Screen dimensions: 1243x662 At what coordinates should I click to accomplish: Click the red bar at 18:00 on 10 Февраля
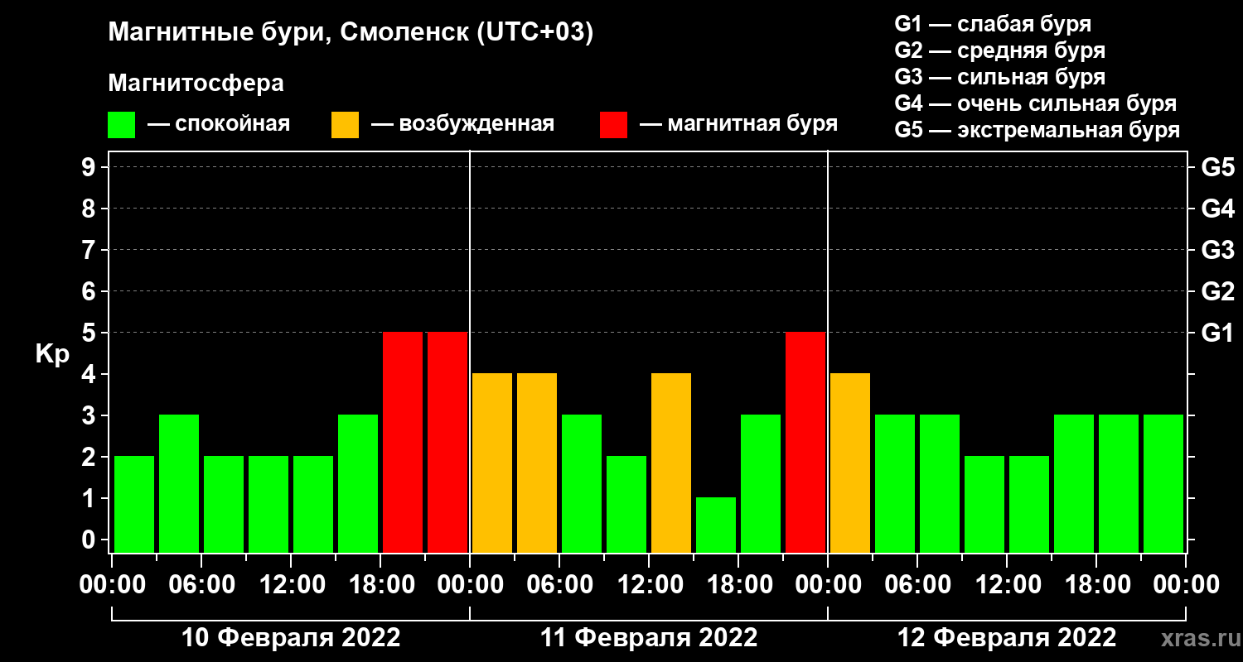click(x=403, y=442)
